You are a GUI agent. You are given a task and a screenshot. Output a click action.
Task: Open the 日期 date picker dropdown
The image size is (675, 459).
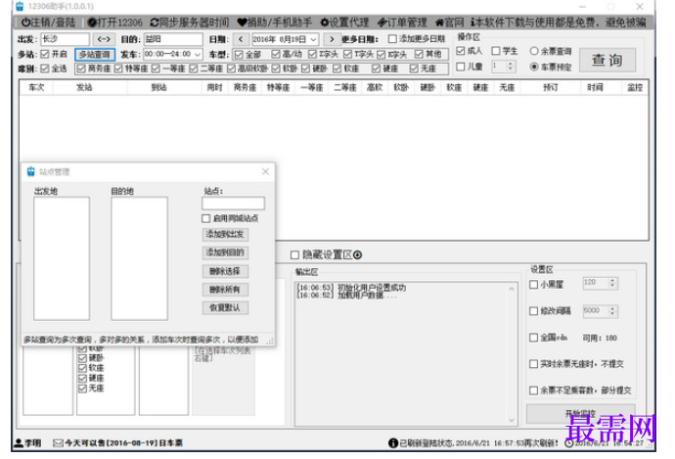pos(313,39)
